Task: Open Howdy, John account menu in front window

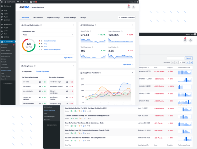Action: point(133,2)
